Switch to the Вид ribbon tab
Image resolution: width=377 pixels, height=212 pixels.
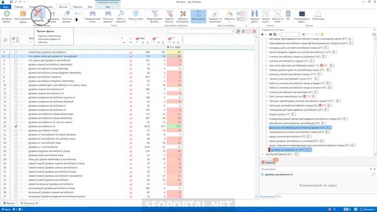[90, 6]
